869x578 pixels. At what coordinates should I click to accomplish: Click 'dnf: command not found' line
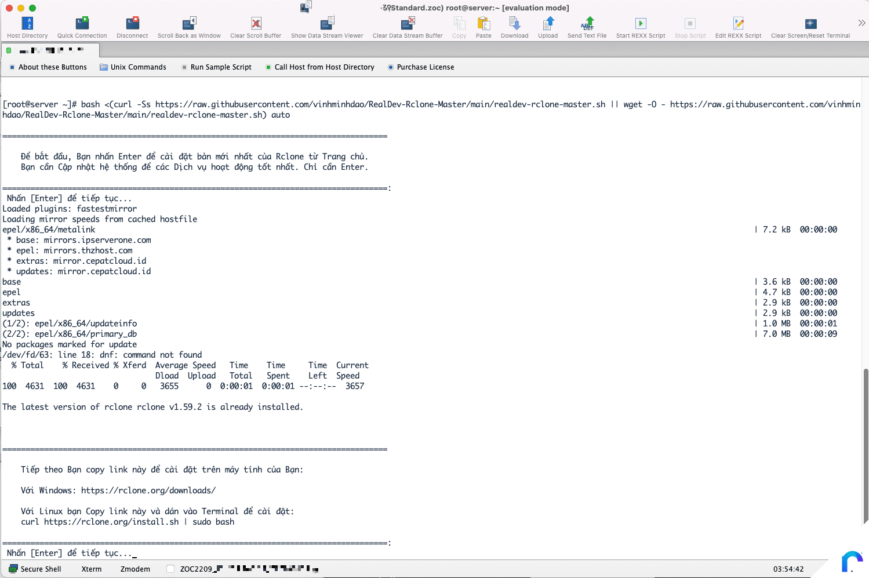pyautogui.click(x=102, y=355)
